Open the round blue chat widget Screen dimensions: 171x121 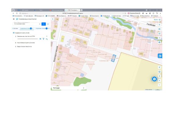154,79
